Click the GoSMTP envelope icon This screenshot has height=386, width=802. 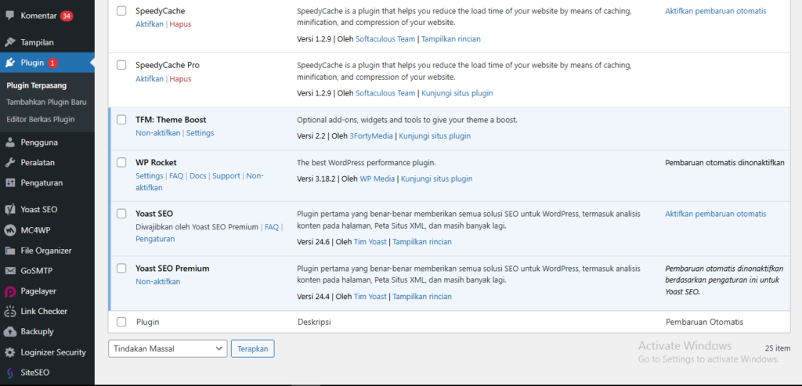click(x=9, y=270)
